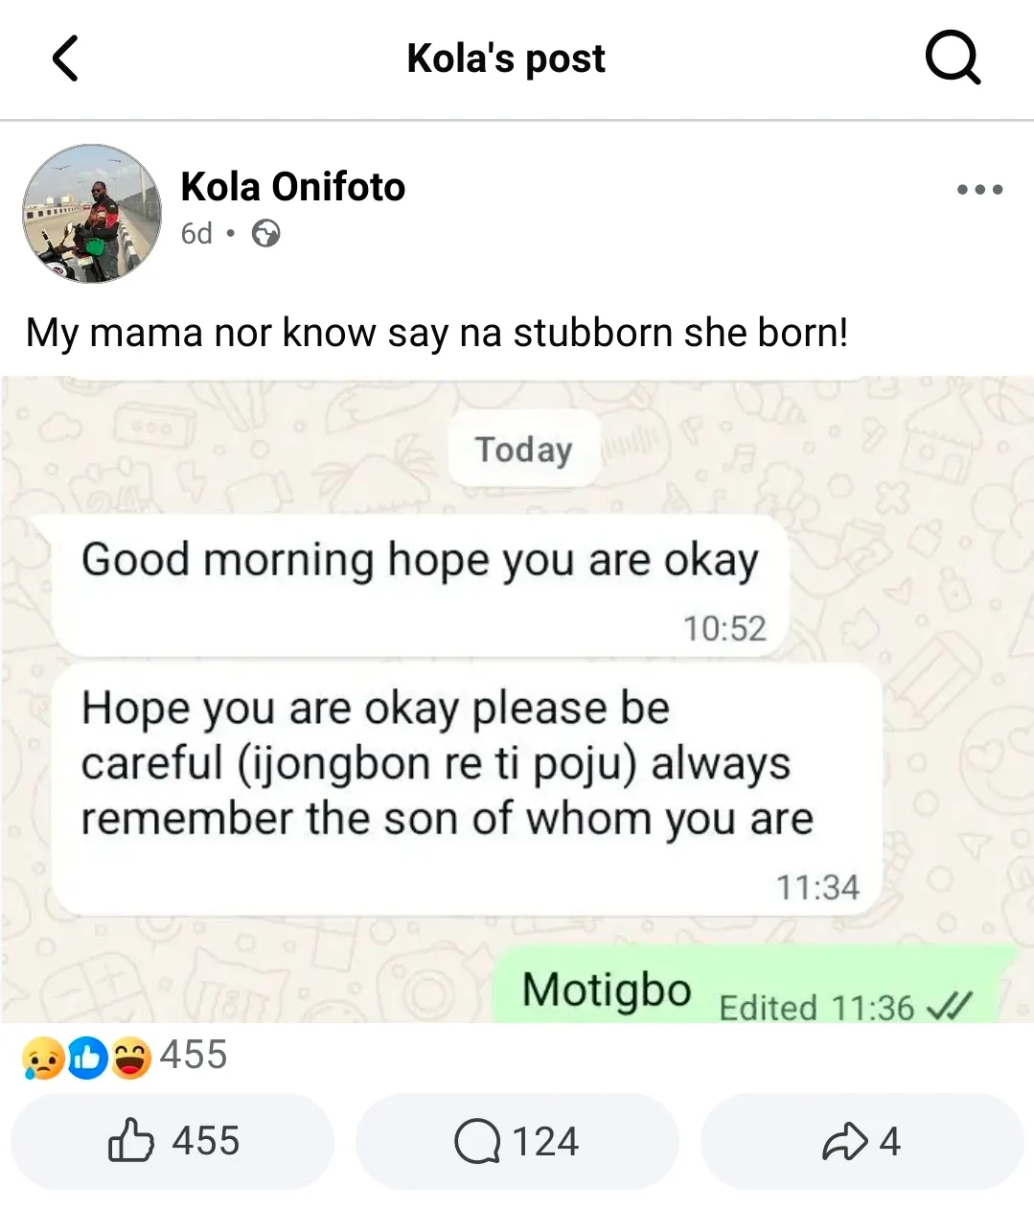View the 455 reactions count
1034x1210 pixels.
point(194,1055)
